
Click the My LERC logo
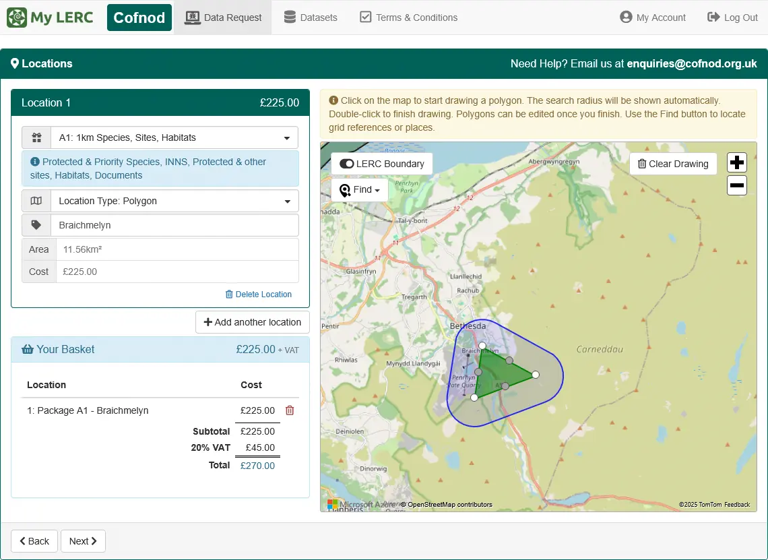(50, 17)
